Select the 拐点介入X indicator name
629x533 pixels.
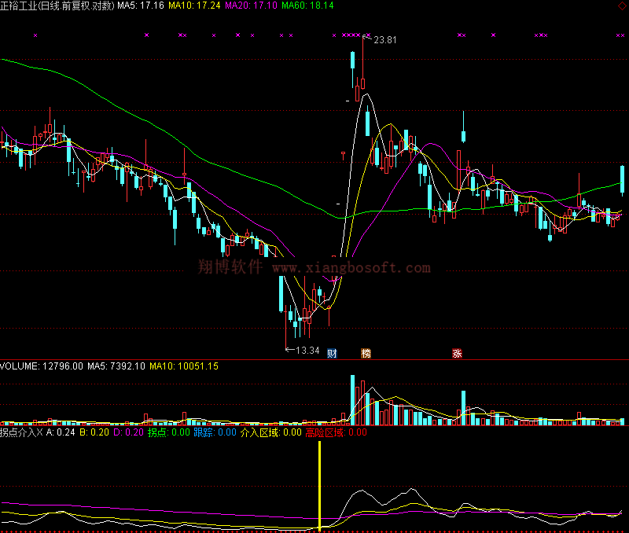coord(21,432)
